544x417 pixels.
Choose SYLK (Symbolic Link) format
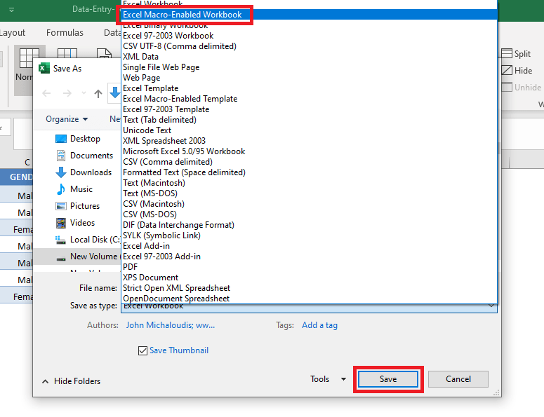coord(309,235)
